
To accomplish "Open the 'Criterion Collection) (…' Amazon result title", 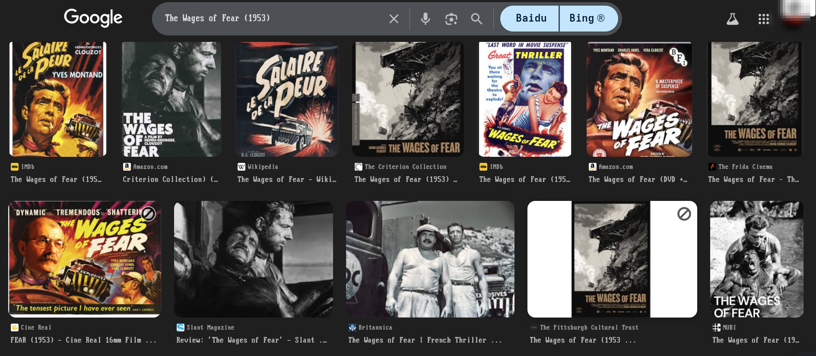I will tap(171, 179).
